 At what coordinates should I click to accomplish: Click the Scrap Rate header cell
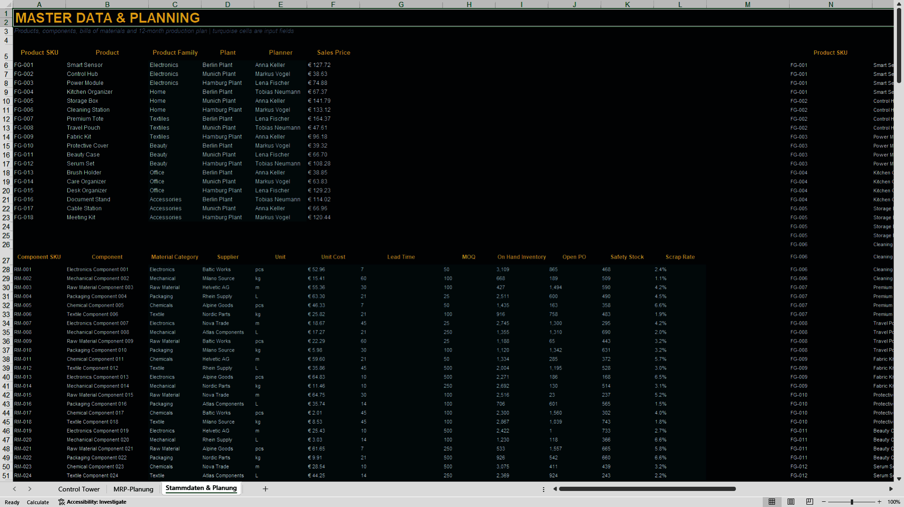[680, 257]
